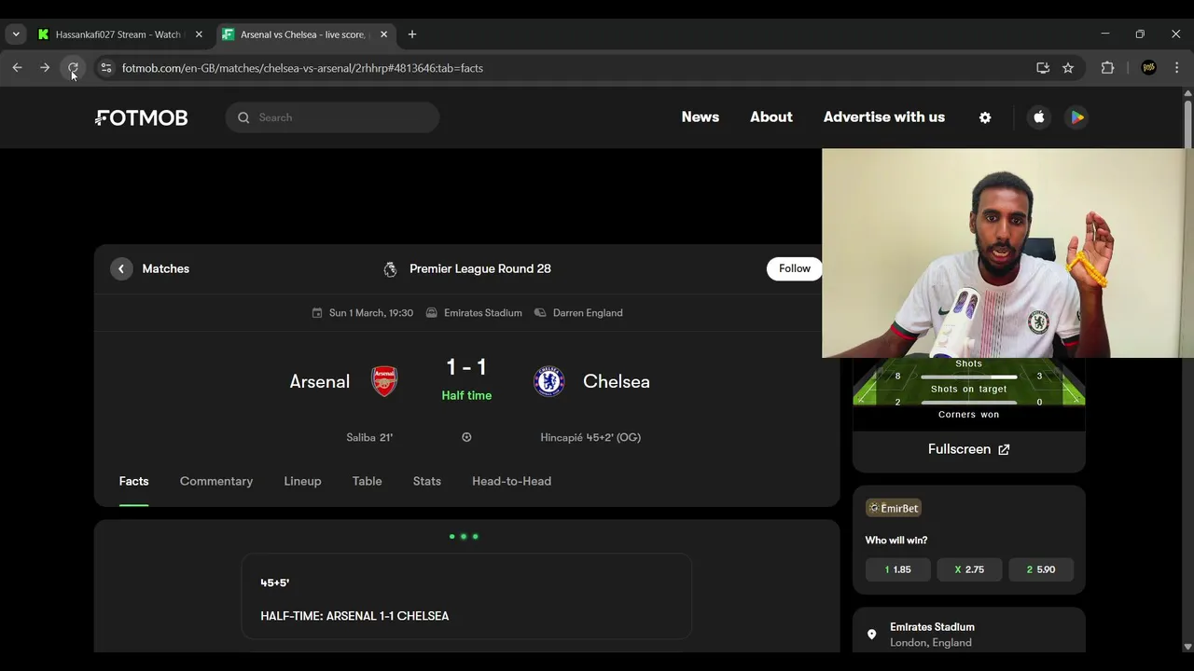Click Saliba 21' goal scorer text

(x=369, y=437)
